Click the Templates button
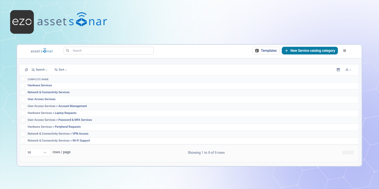 tap(266, 51)
